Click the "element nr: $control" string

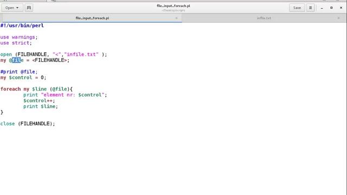73,95
